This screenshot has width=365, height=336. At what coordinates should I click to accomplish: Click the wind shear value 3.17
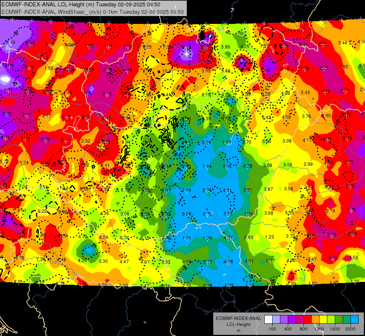(x=207, y=262)
